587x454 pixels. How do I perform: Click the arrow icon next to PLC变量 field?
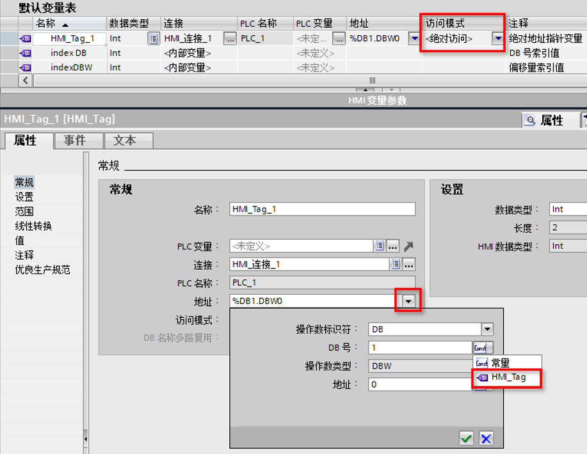408,246
